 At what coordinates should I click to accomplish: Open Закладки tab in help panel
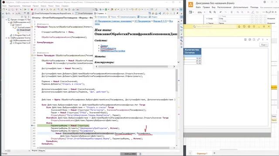[142, 17]
